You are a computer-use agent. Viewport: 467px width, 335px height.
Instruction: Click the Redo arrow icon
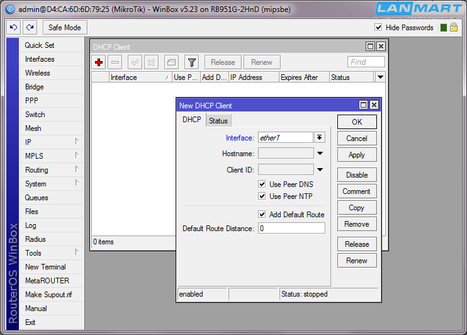point(30,28)
